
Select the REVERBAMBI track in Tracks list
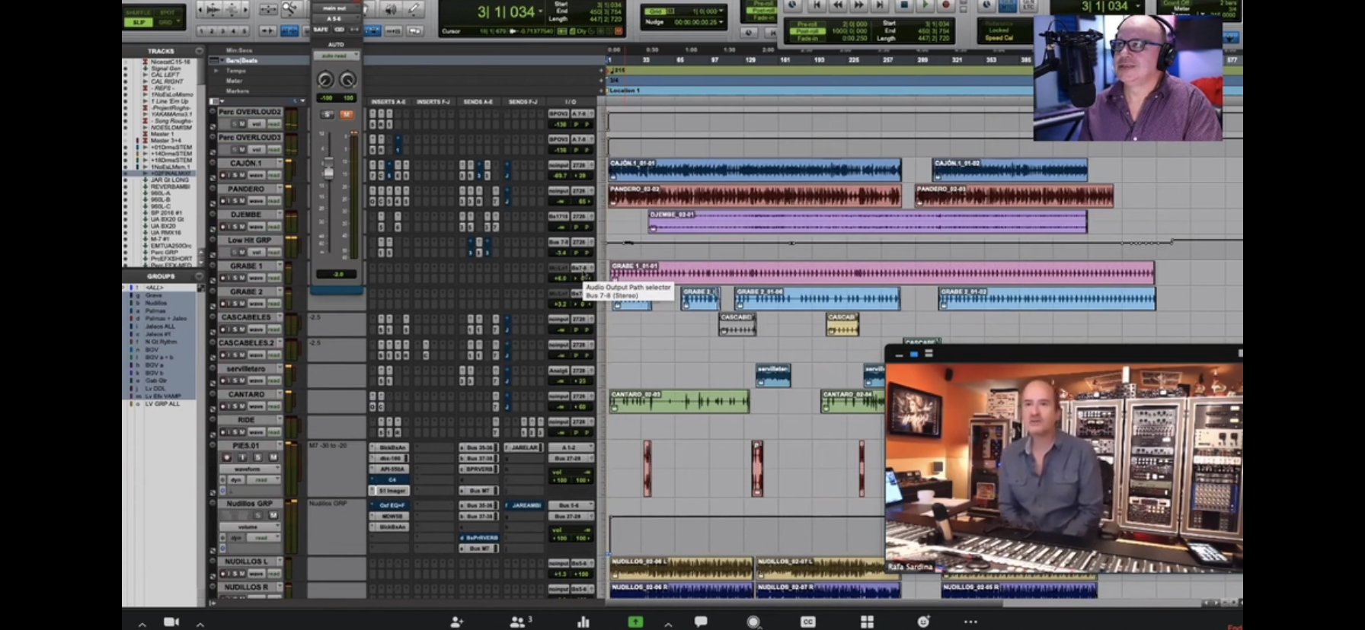(x=170, y=186)
